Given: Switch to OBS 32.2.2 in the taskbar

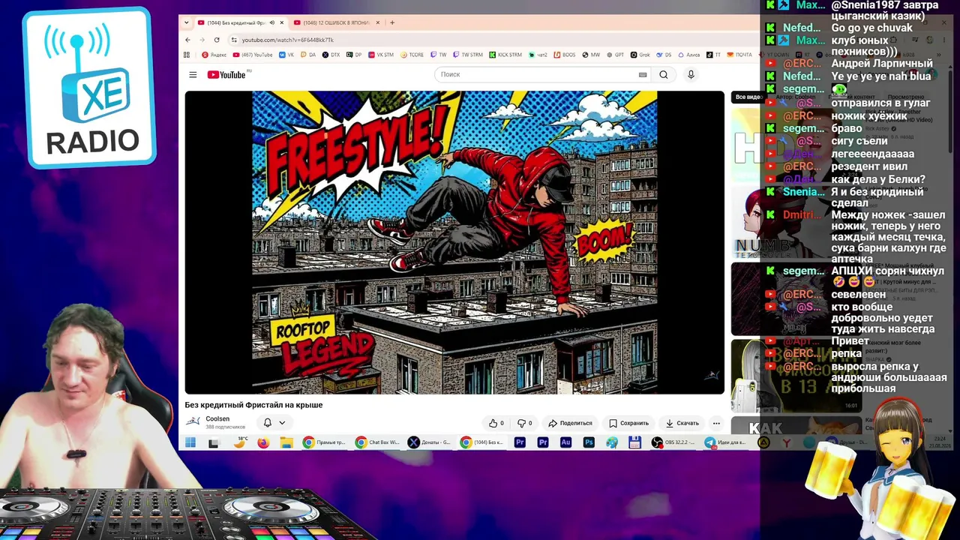Looking at the screenshot, I should click(674, 442).
